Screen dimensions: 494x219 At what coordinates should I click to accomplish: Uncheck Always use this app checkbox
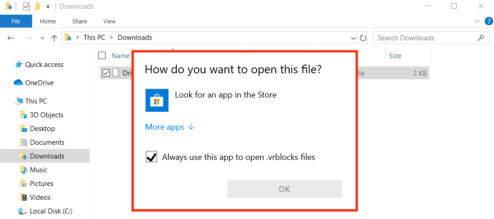151,157
